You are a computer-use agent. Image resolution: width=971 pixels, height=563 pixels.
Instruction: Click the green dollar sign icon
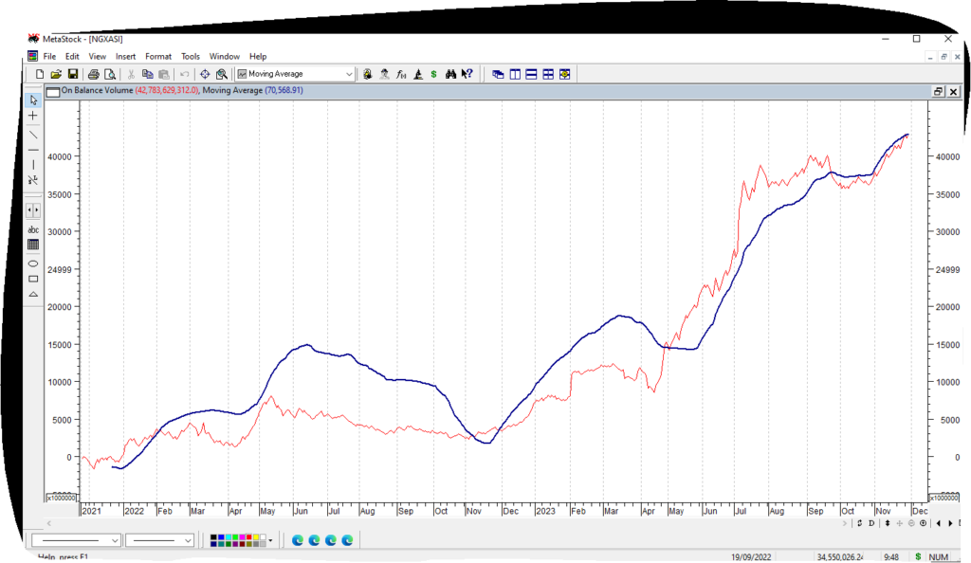pos(433,74)
